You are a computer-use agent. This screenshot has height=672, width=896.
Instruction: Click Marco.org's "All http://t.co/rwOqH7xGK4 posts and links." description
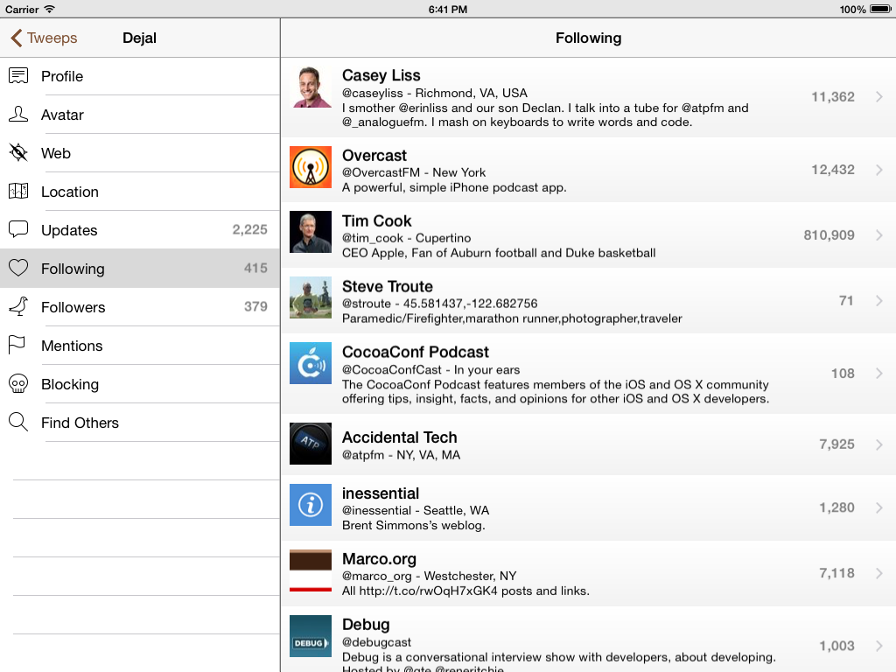[x=465, y=591]
